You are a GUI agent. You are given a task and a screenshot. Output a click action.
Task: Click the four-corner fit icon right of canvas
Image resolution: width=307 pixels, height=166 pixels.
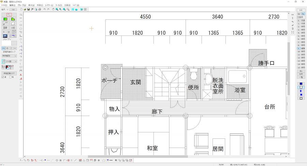(x=293, y=32)
